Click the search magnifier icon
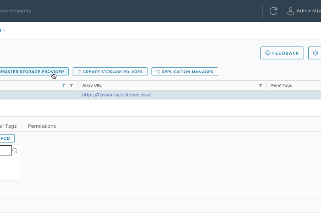Image resolution: width=321 pixels, height=213 pixels. coord(15,151)
